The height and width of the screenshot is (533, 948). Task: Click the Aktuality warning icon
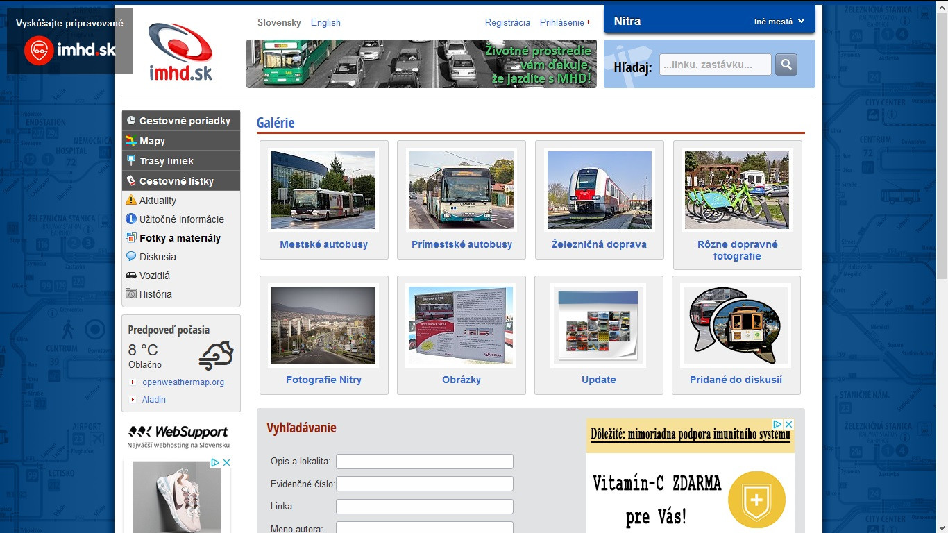pyautogui.click(x=131, y=201)
